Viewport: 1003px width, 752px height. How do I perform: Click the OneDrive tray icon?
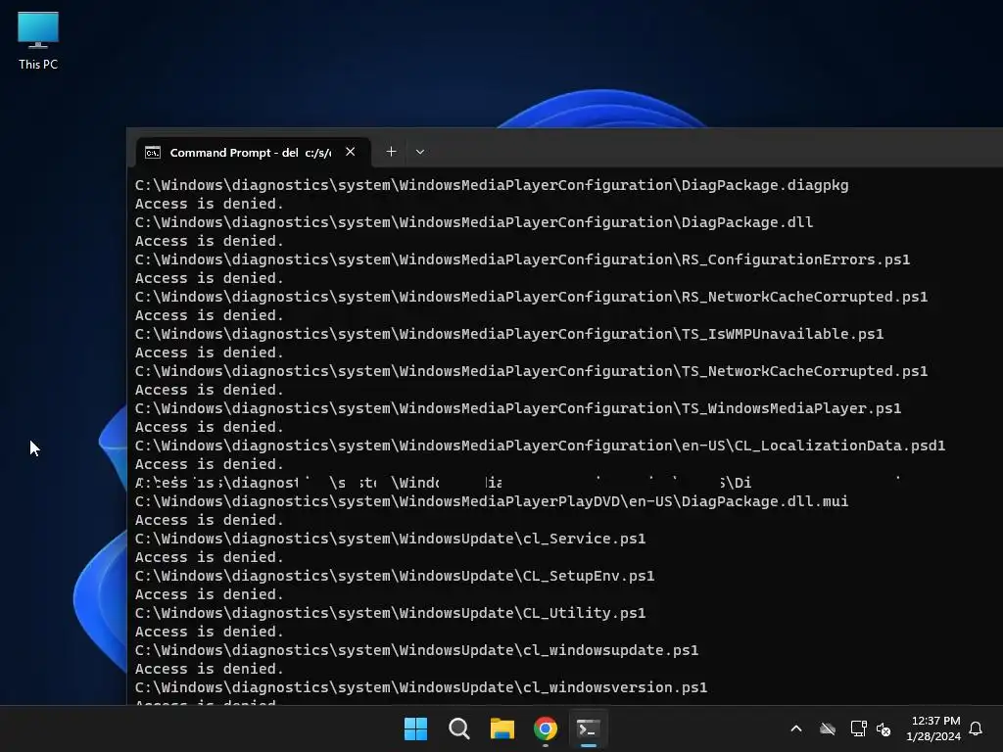click(828, 728)
